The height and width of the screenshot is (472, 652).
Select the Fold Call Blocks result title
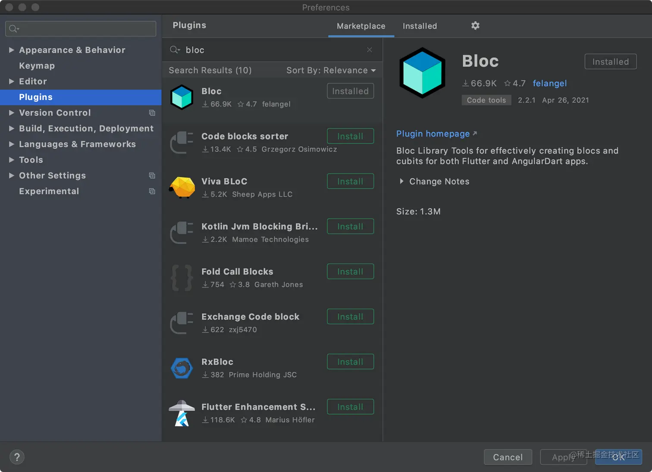coord(237,272)
